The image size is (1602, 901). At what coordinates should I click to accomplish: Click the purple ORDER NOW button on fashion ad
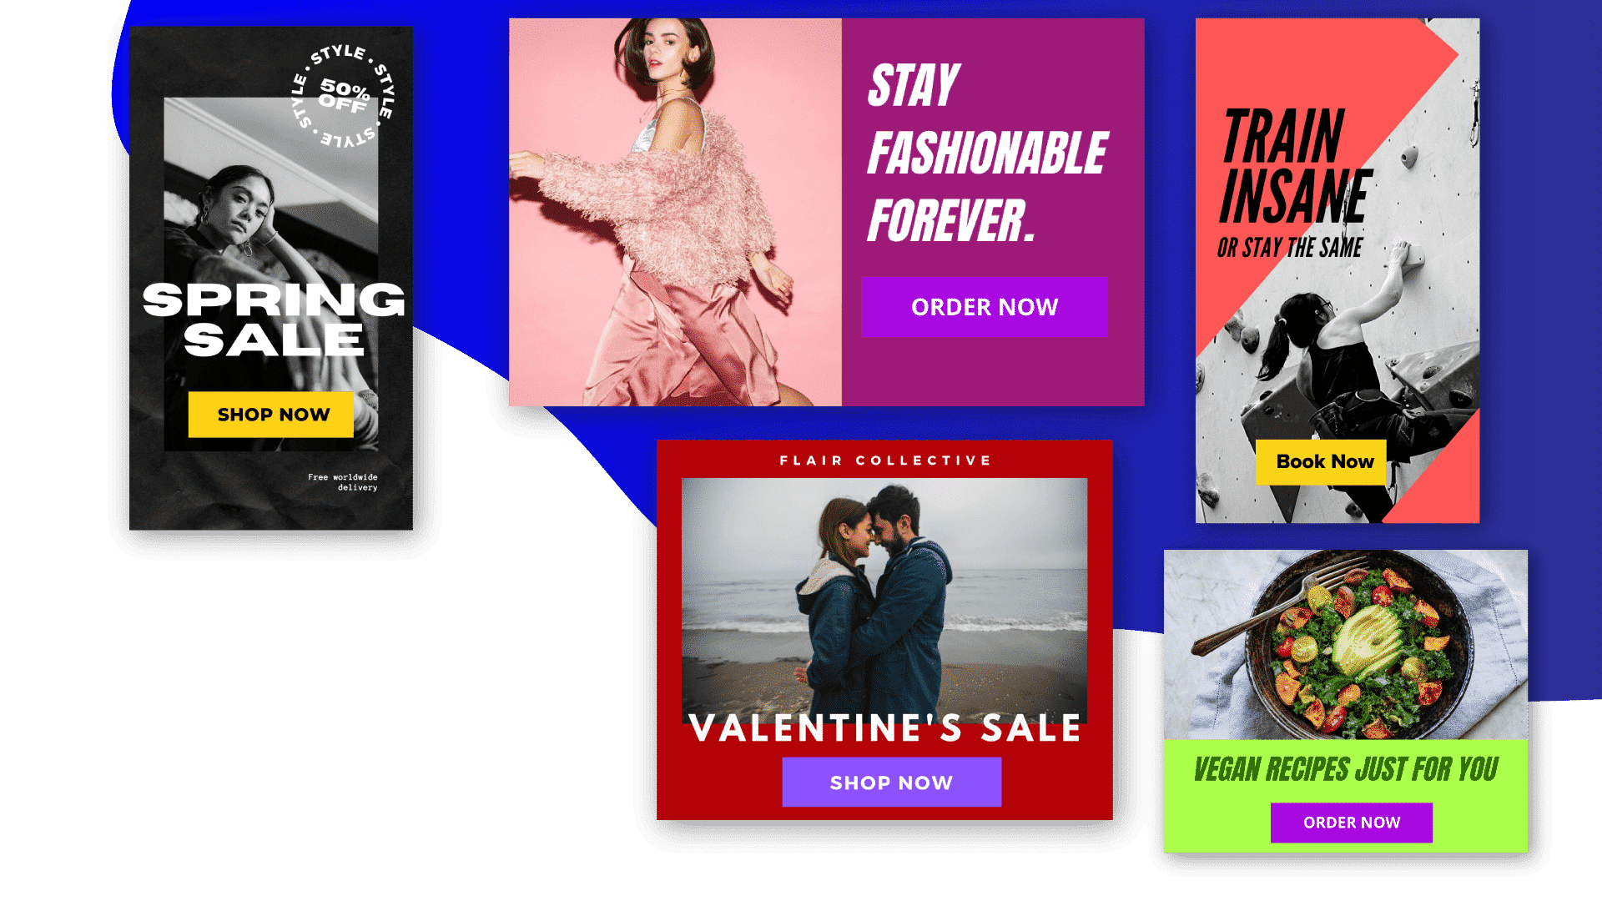pyautogui.click(x=985, y=307)
